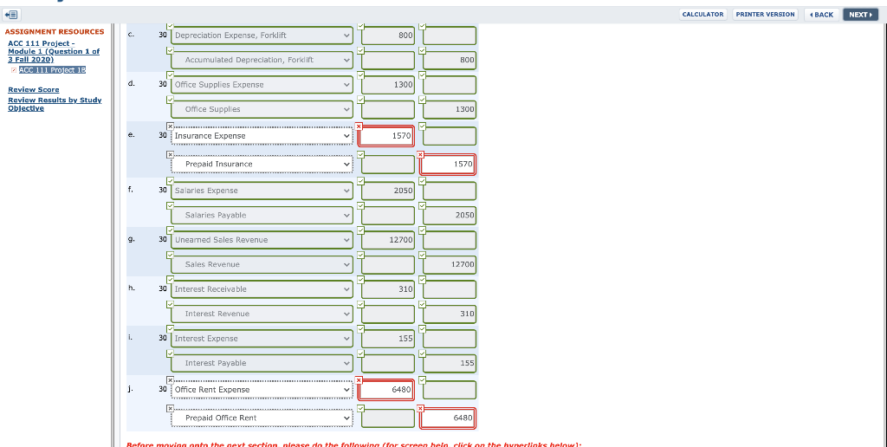Click red X icon on Office Rent Expense debit
Screen dimensions: 887x447
pos(359,380)
